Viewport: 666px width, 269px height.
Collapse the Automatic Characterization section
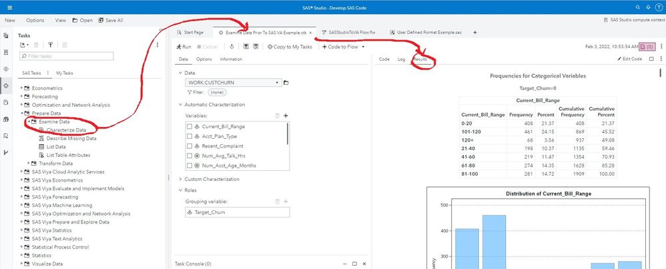click(181, 105)
